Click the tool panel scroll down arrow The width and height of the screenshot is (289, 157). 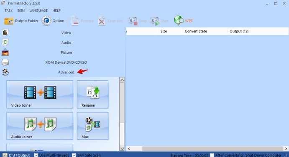click(122, 148)
